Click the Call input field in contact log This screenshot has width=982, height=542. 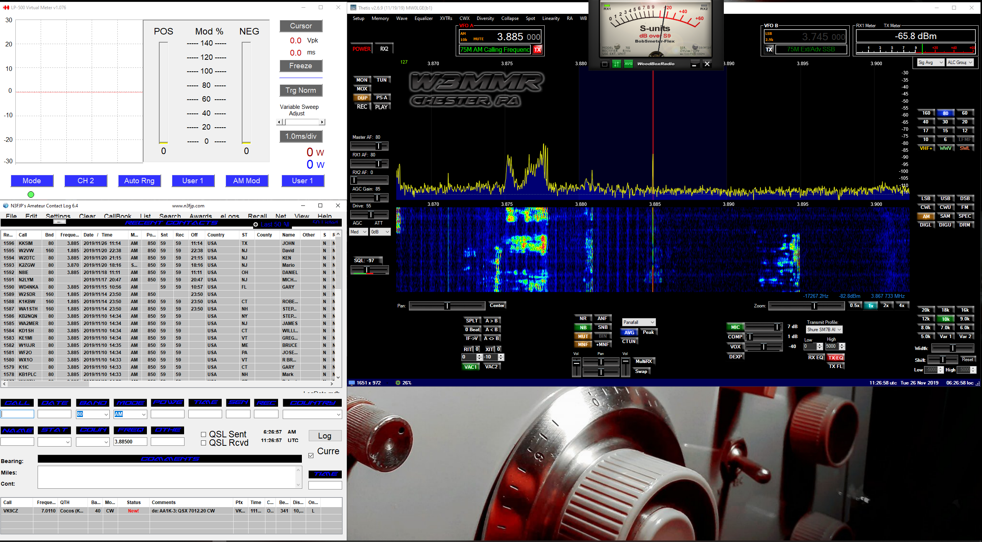(18, 414)
